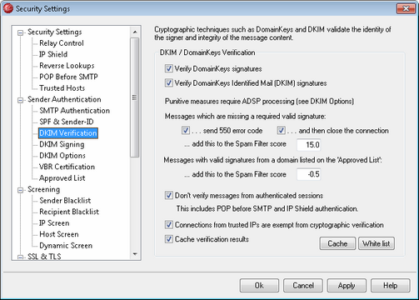The height and width of the screenshot is (300, 419).
Task: Select Approved List in the tree
Action: coord(62,178)
